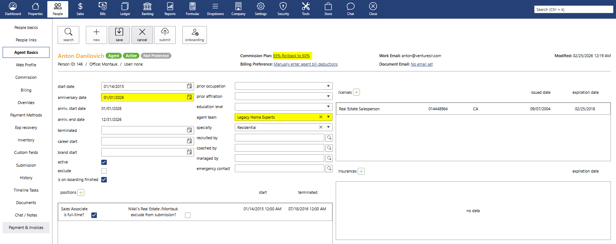The image size is (616, 244).
Task: Open the 65% Rollback to 60% link
Action: (291, 56)
